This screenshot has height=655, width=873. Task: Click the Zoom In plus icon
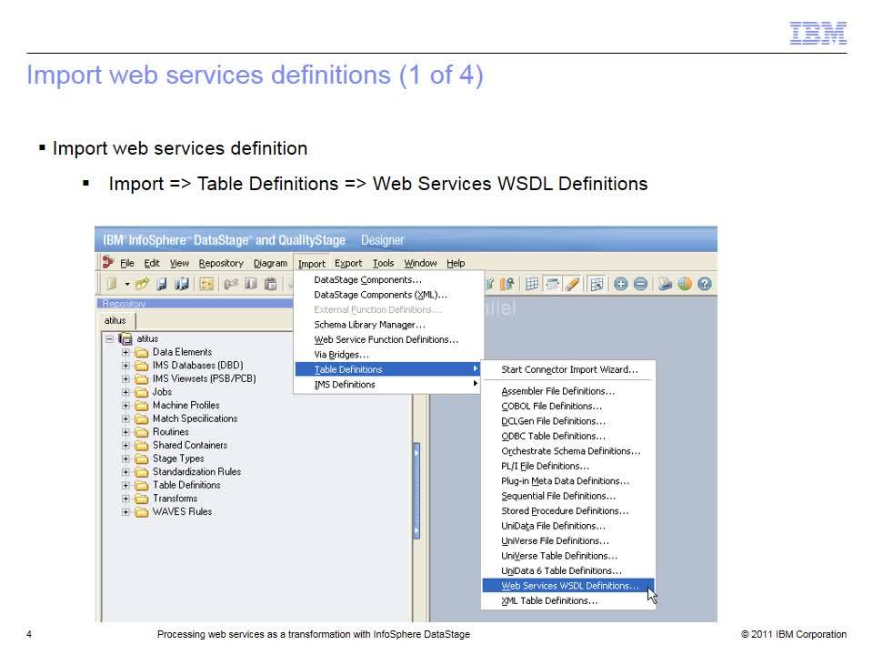coord(621,284)
